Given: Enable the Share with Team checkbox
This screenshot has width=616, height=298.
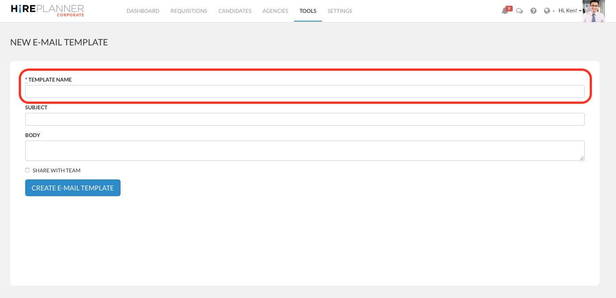Looking at the screenshot, I should 27,170.
